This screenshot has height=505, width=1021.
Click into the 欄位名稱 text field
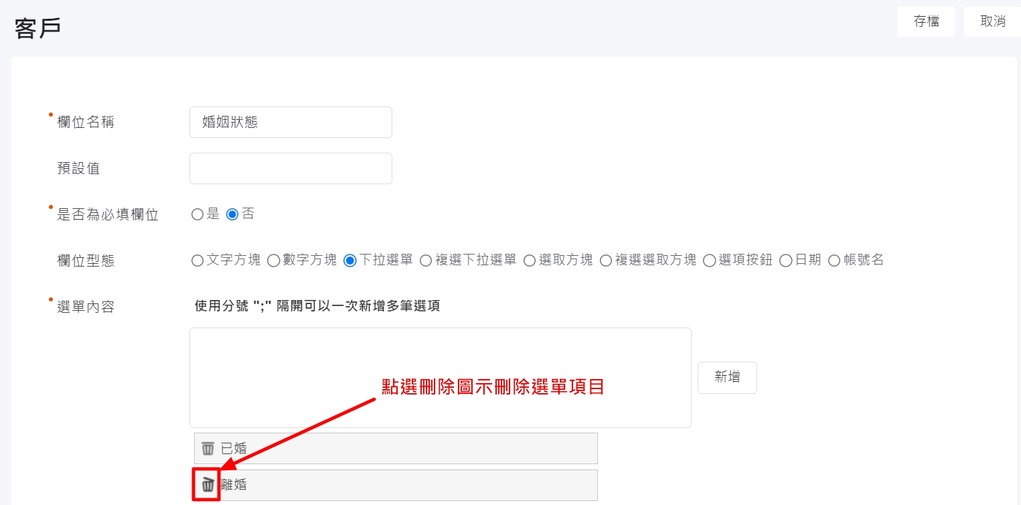(291, 123)
